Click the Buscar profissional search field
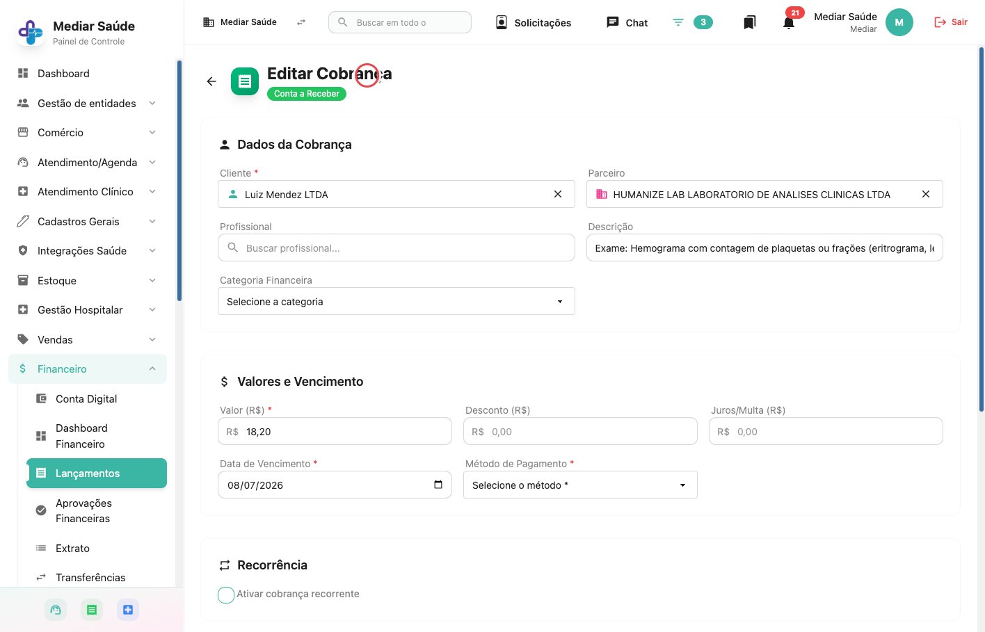This screenshot has width=985, height=632. [x=397, y=248]
